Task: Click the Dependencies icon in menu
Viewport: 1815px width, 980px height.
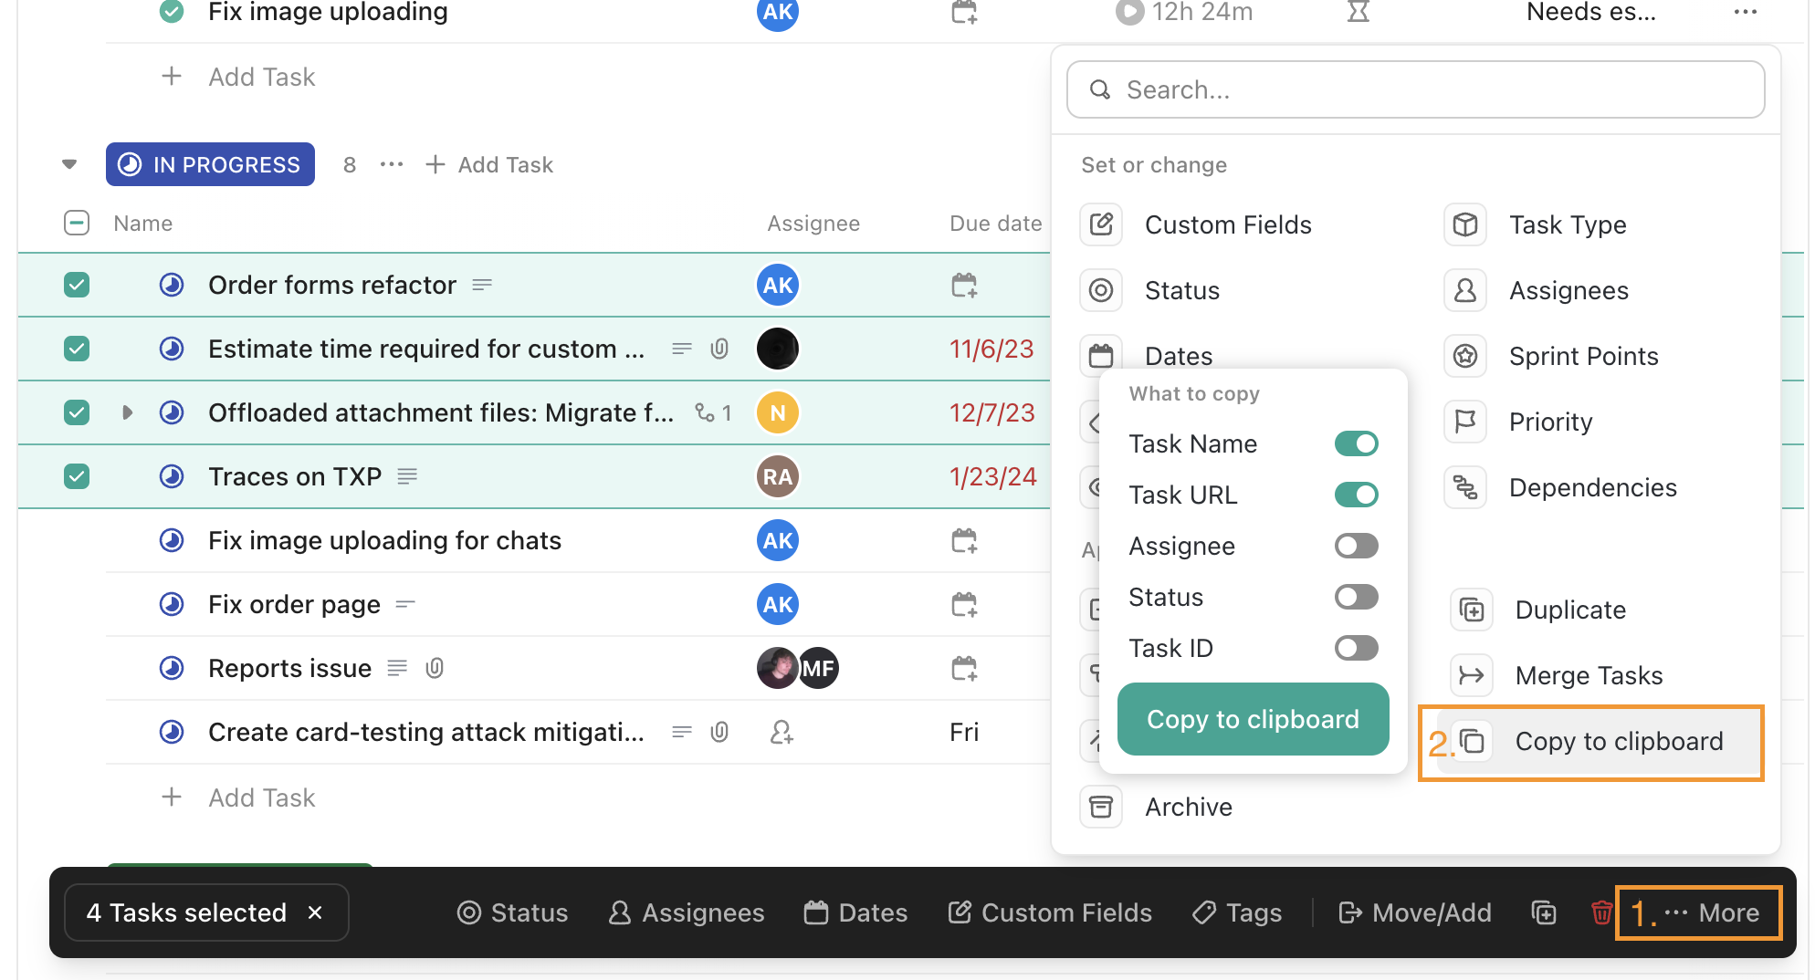Action: [x=1465, y=487]
